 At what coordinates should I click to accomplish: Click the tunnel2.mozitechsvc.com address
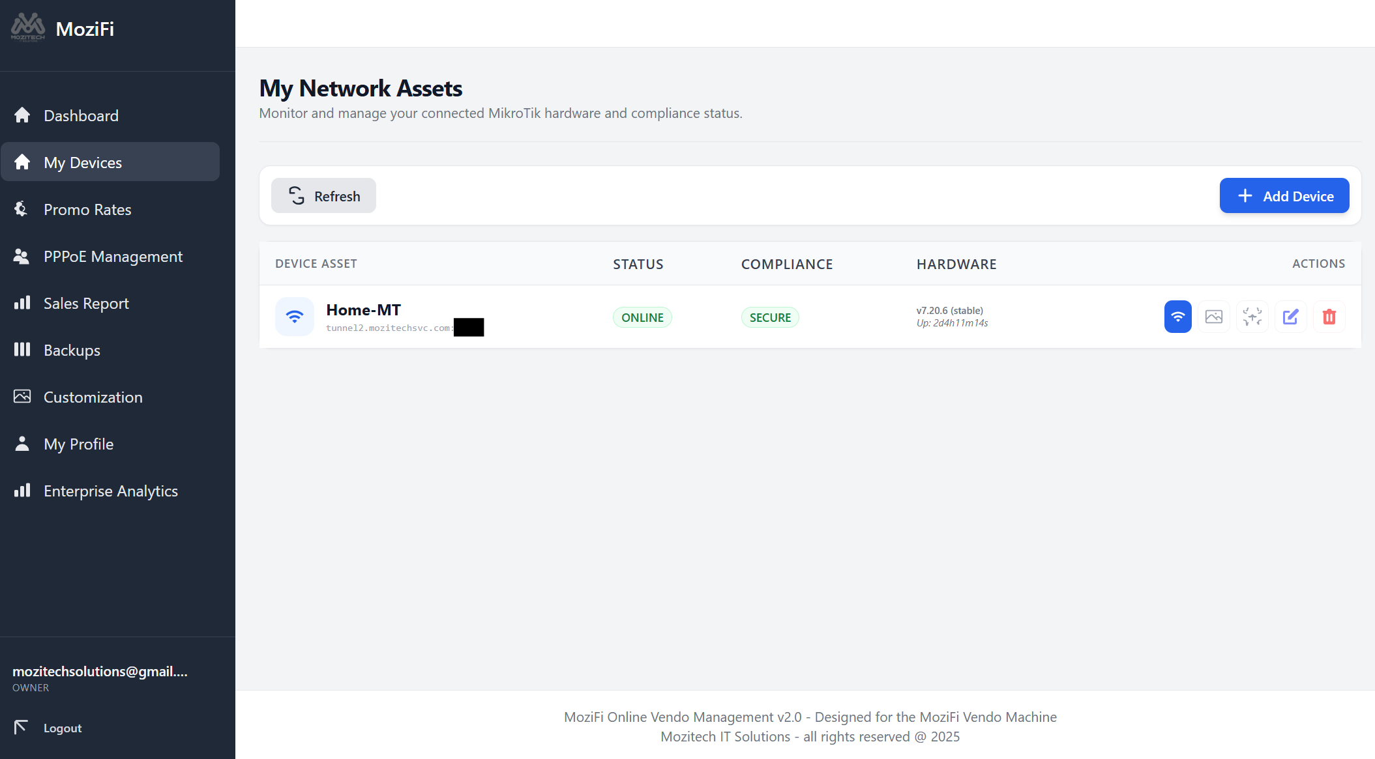point(389,328)
